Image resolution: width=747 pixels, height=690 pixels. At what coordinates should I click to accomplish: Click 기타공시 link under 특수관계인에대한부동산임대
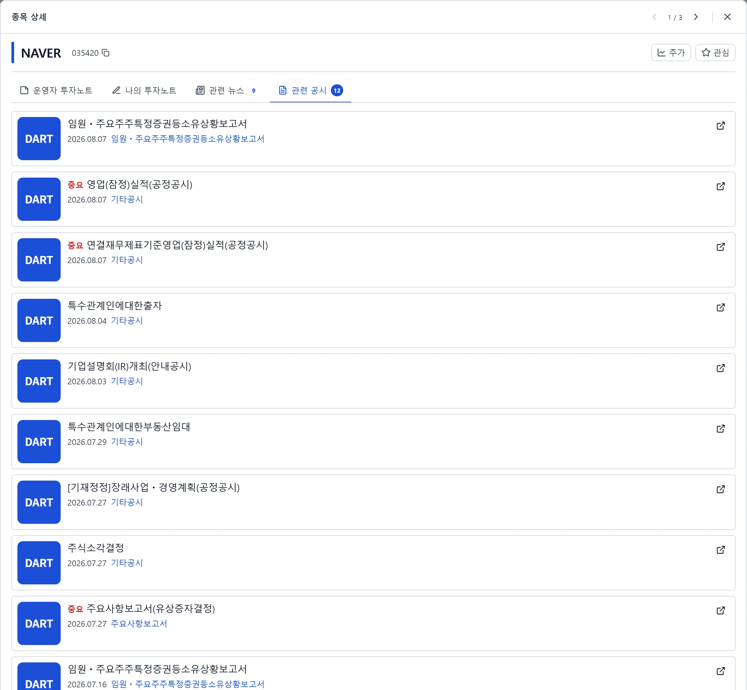[x=127, y=442]
